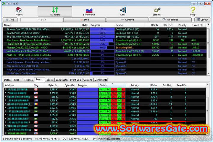This screenshot has width=213, height=142.
Task: Click the Tixati logo in the title bar
Action: (x=4, y=3)
